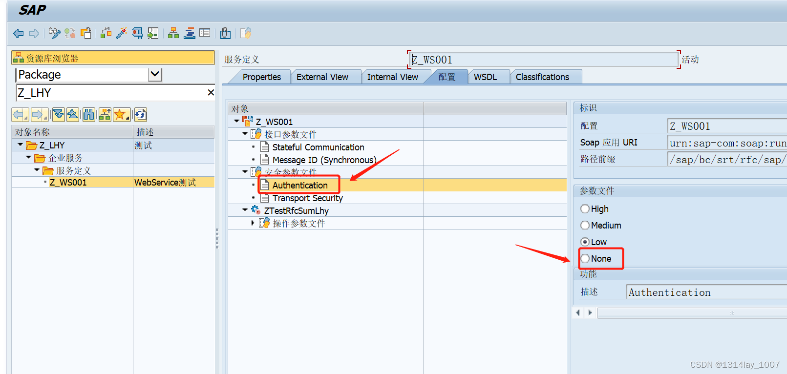Click the yellow back arrow in repository browser
This screenshot has width=787, height=374.
pos(20,115)
